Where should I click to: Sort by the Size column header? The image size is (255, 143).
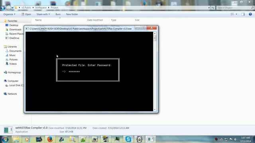(137, 20)
